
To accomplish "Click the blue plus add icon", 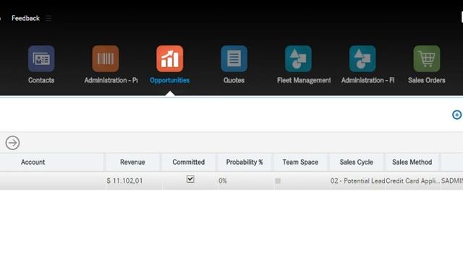I will [456, 115].
